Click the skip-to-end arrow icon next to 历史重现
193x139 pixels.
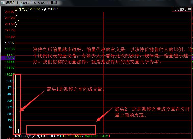point(189,9)
